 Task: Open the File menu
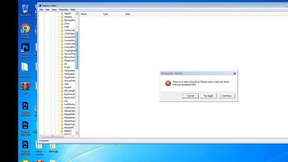41,9
